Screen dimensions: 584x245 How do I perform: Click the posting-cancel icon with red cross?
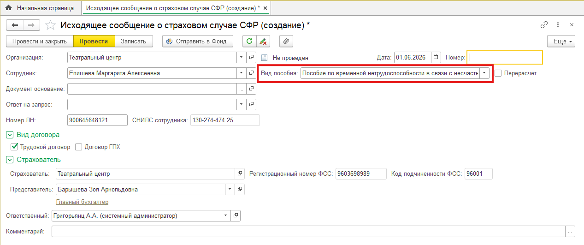(x=263, y=41)
